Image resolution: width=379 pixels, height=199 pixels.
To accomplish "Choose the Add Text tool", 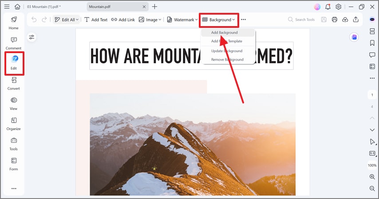I will pos(96,20).
